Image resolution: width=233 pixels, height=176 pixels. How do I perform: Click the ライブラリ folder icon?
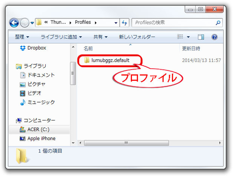point(19,66)
